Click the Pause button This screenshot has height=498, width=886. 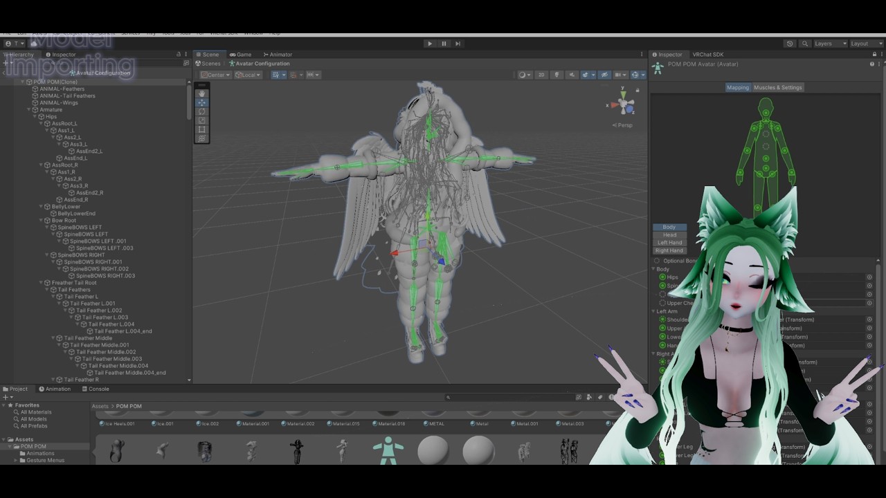(x=444, y=44)
